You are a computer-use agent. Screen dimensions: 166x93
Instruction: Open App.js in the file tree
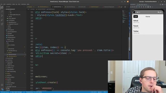tap(9, 73)
